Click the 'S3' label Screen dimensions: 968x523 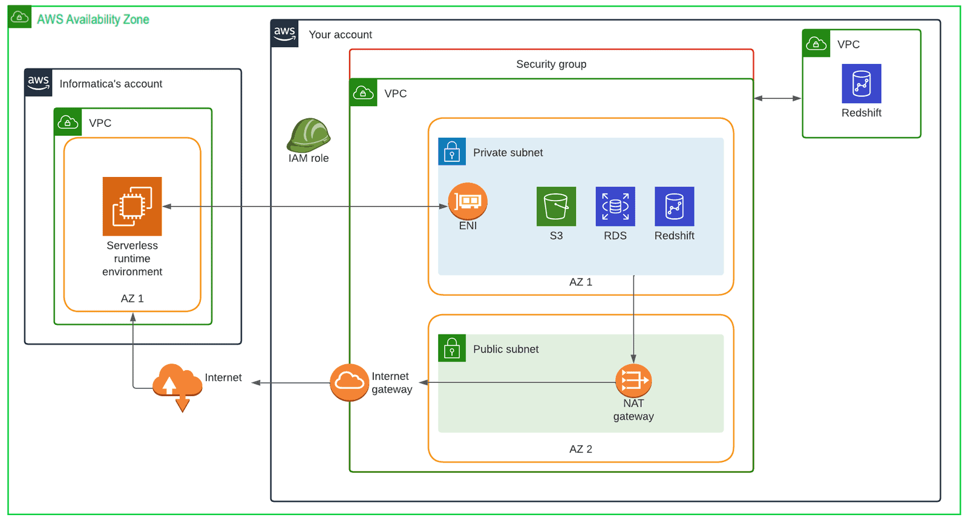556,236
